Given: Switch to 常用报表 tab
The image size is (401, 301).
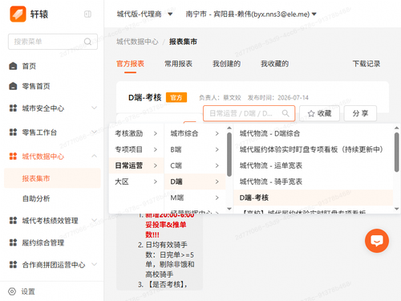Looking at the screenshot, I should tap(178, 63).
